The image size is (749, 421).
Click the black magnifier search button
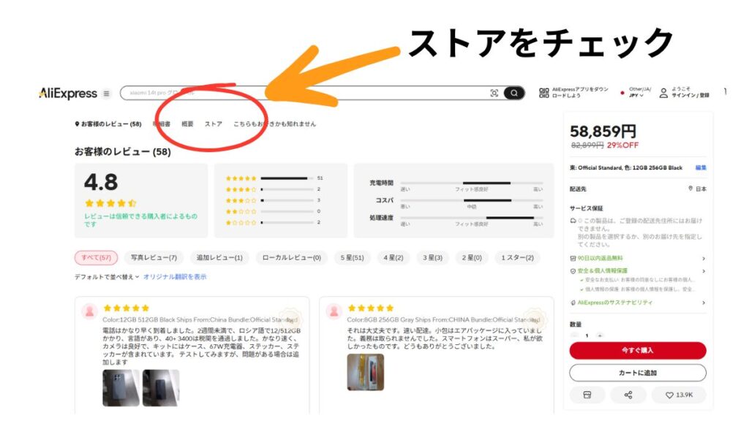pos(513,93)
